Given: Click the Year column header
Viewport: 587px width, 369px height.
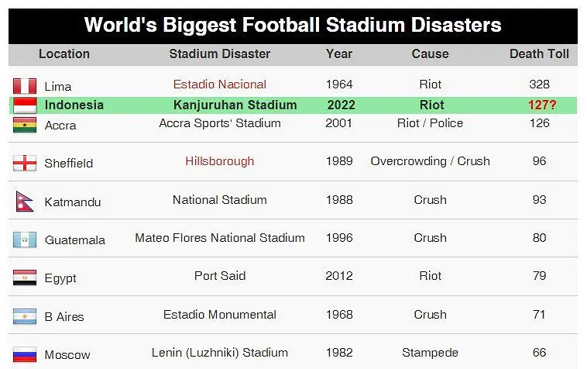Looking at the screenshot, I should (339, 54).
